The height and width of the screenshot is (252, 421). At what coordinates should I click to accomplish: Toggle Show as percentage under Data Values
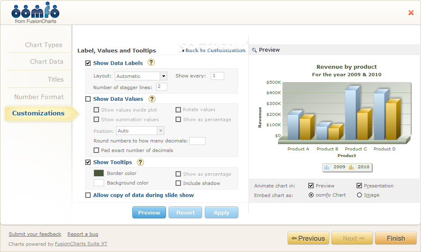tap(178, 119)
